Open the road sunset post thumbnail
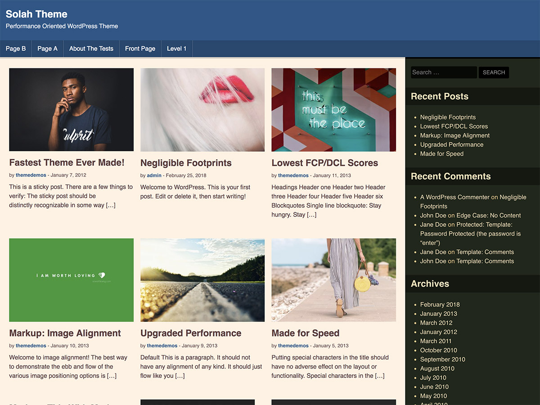The width and height of the screenshot is (540, 405). (202, 280)
